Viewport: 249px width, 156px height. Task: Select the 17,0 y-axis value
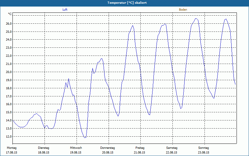click(x=9, y=96)
